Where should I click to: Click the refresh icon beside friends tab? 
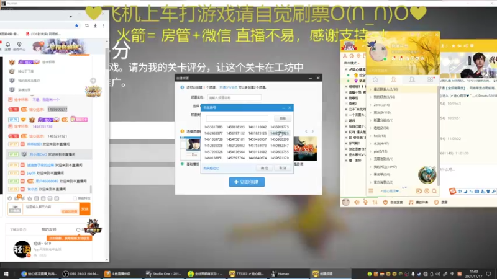click(x=78, y=229)
